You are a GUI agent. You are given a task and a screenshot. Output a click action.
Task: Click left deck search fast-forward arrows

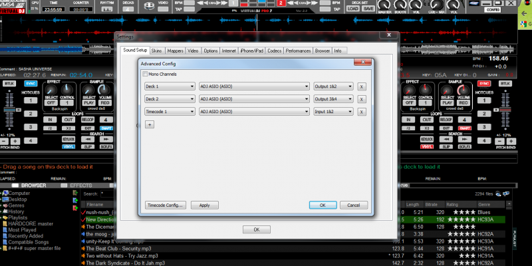(106, 139)
